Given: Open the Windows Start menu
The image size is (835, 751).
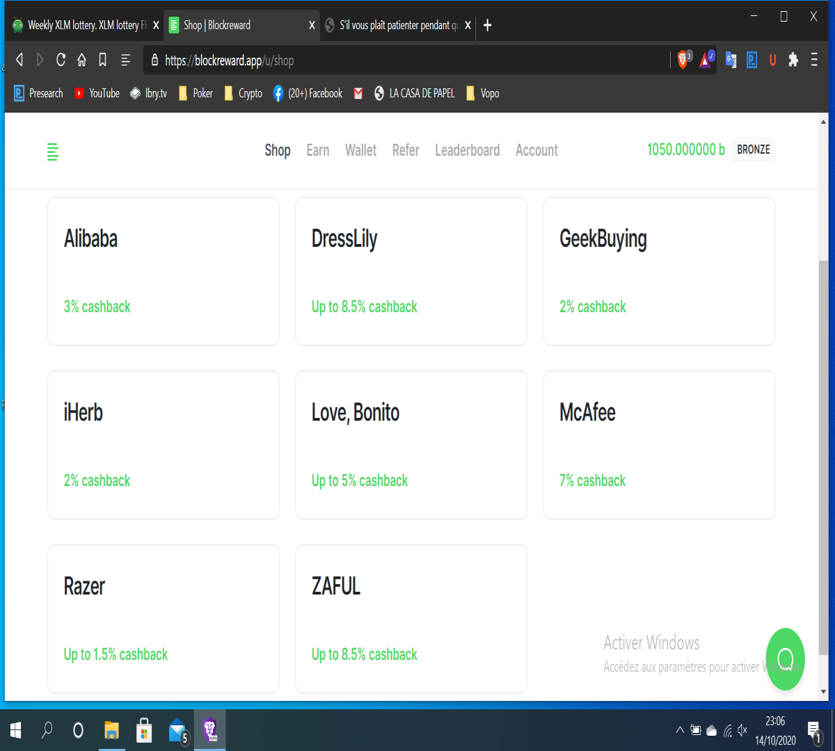Looking at the screenshot, I should pyautogui.click(x=15, y=730).
